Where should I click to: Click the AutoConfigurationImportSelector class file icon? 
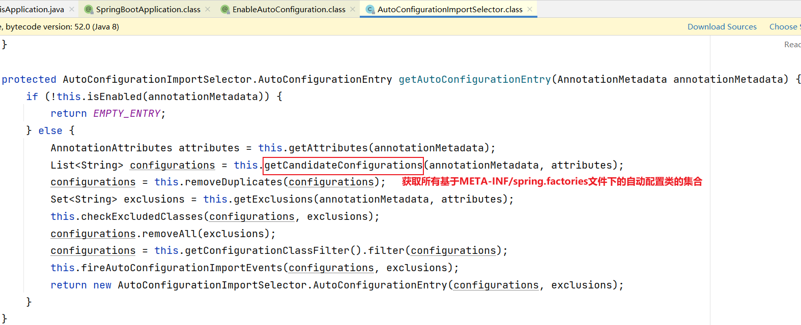[x=370, y=9]
